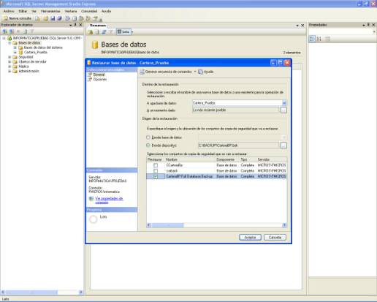
Task: Open the destination database combo box dropdown
Action: point(284,103)
